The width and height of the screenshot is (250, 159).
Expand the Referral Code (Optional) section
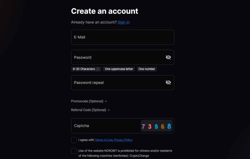[90, 110]
